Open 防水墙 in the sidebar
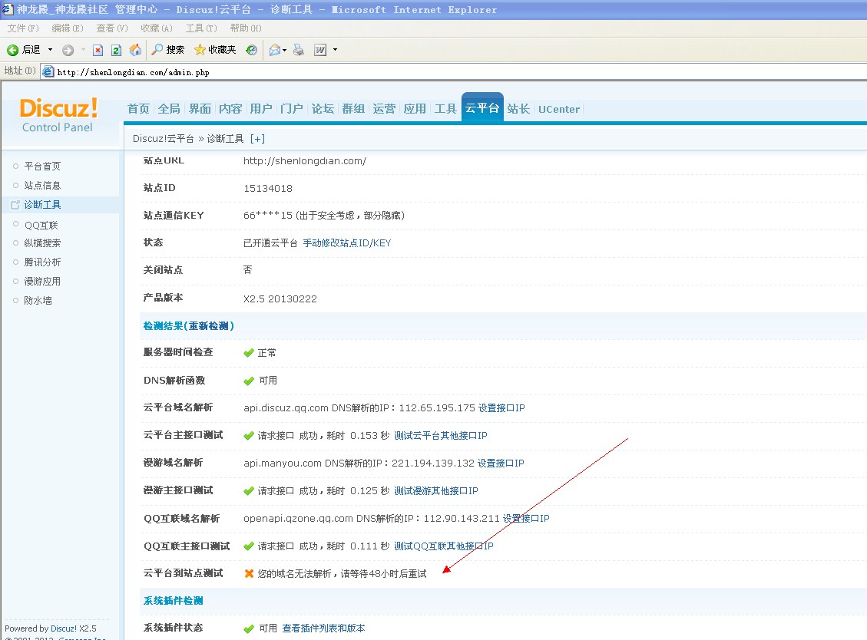The image size is (867, 640). pos(38,301)
